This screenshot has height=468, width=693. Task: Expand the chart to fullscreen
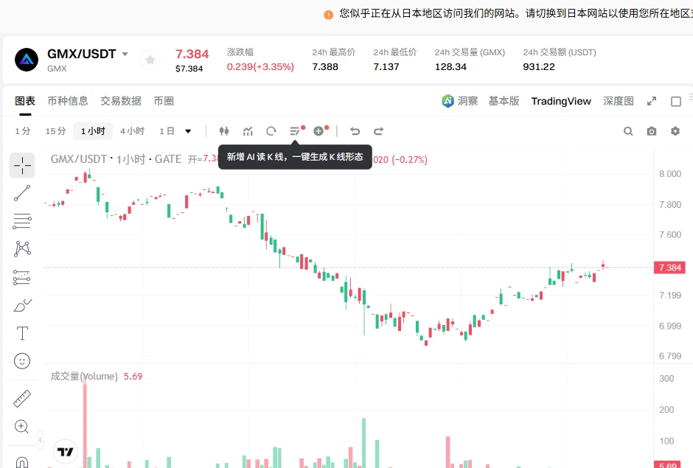click(652, 101)
